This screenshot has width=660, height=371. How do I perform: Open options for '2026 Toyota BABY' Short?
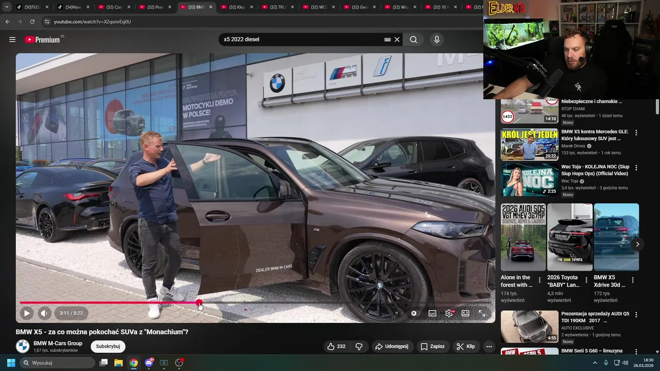click(586, 280)
